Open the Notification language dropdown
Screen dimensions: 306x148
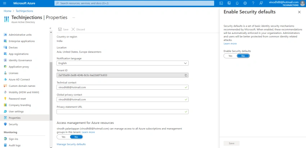click(122, 63)
